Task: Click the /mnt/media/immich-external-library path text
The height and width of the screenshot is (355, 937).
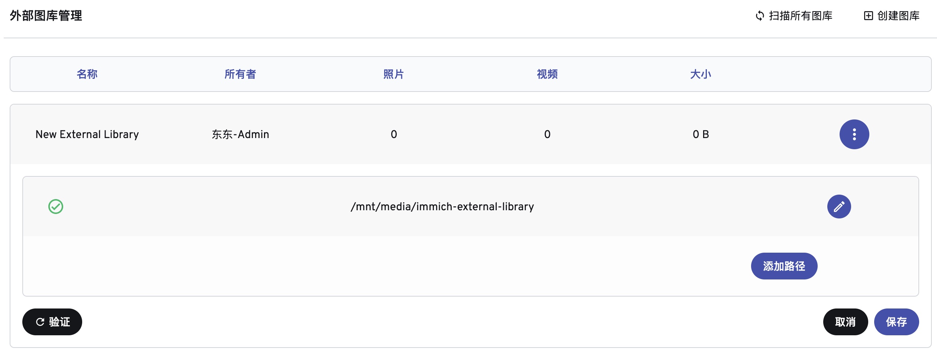Action: click(x=442, y=207)
